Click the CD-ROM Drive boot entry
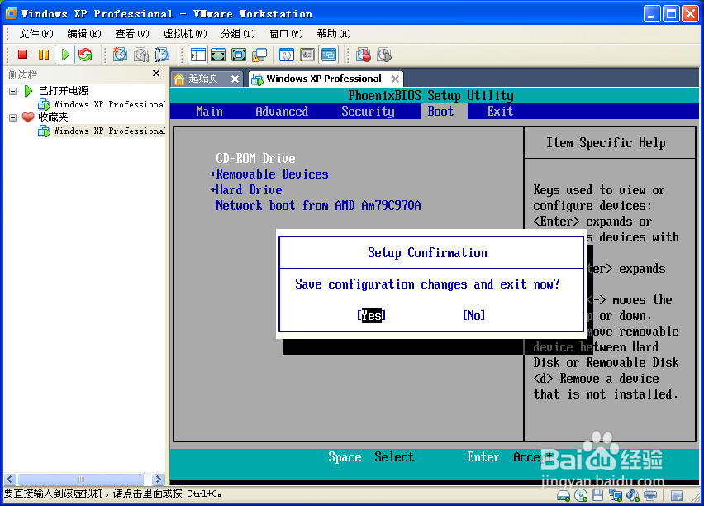The height and width of the screenshot is (506, 704). click(x=255, y=158)
